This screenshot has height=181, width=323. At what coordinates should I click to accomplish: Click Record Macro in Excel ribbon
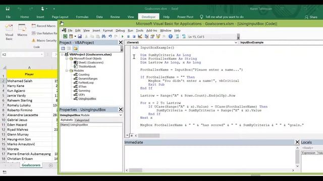[43, 26]
